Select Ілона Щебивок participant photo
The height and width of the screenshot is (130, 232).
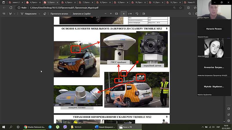214,48
